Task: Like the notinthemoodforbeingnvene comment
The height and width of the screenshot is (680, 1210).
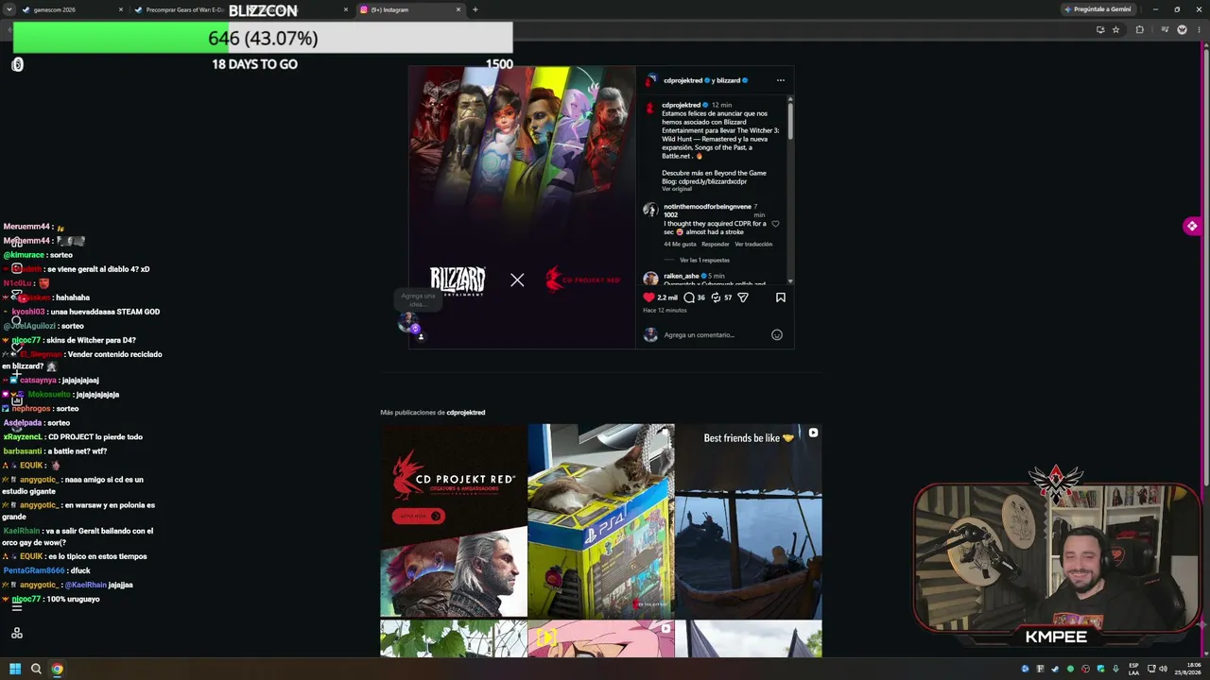Action: coord(775,224)
